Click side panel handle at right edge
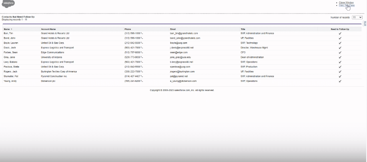 [365, 24]
